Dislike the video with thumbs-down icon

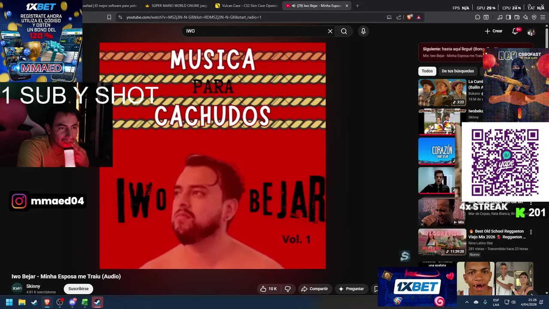[288, 289]
